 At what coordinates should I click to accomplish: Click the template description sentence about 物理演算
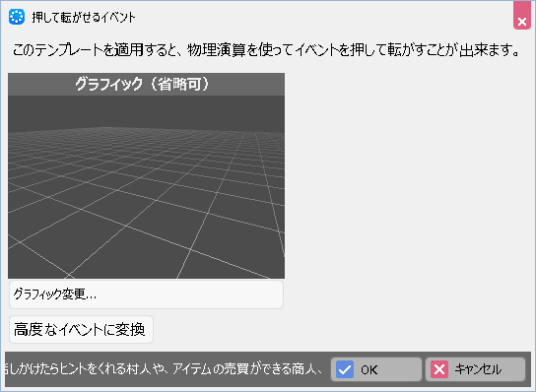267,50
